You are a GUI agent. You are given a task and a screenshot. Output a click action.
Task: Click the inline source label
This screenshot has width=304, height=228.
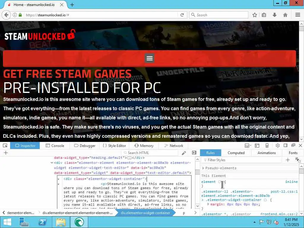coord(292,182)
